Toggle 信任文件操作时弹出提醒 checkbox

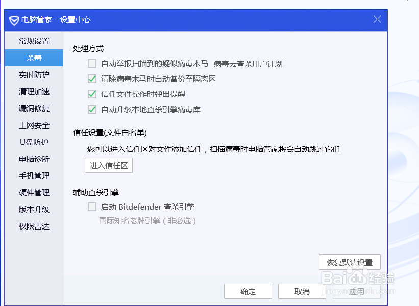[x=92, y=94]
